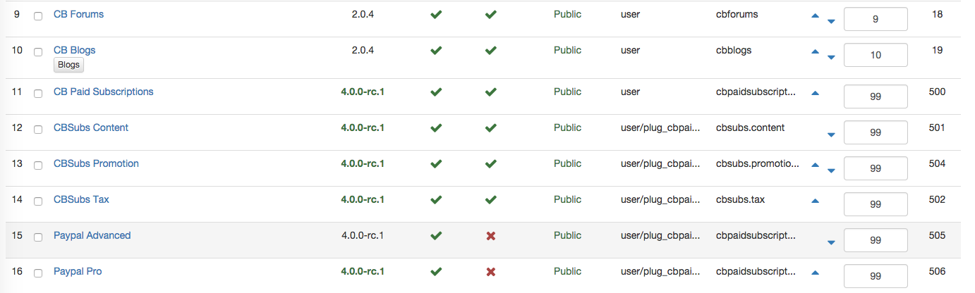The image size is (975, 293).
Task: Toggle second green checkmark for CB Forums
Action: click(x=491, y=14)
